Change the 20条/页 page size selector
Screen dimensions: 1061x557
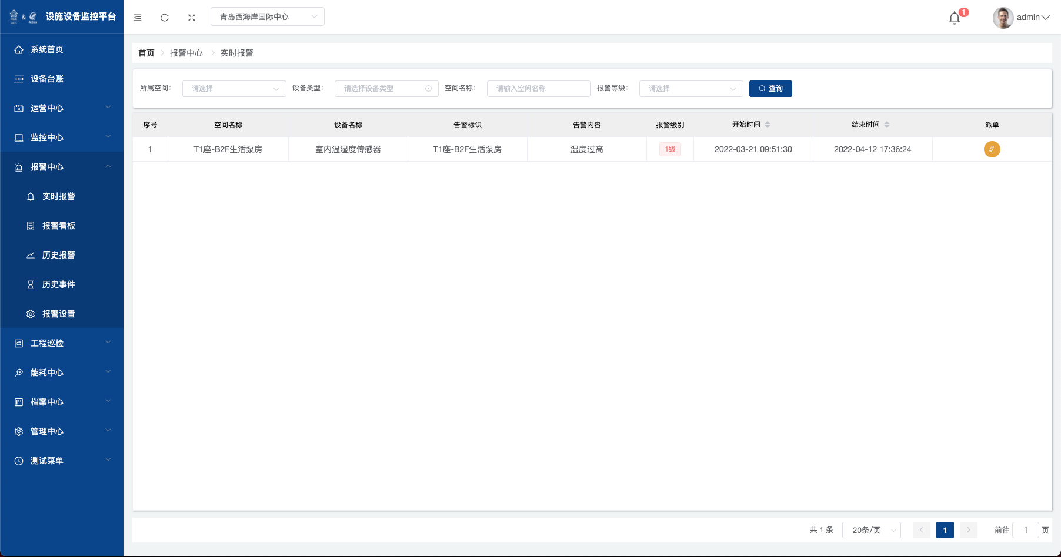pyautogui.click(x=871, y=530)
